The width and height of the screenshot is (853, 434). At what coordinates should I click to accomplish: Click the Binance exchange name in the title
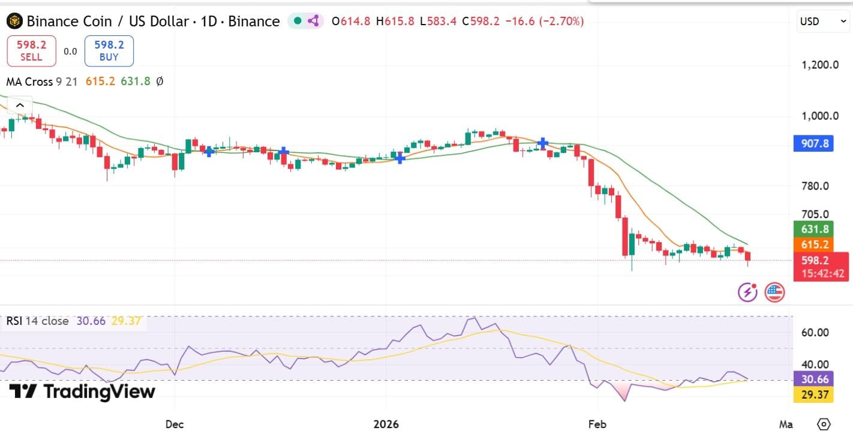[x=256, y=21]
